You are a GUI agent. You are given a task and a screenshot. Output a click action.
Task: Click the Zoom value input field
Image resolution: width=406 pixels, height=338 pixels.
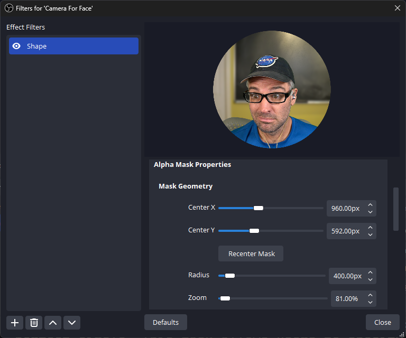[347, 299]
